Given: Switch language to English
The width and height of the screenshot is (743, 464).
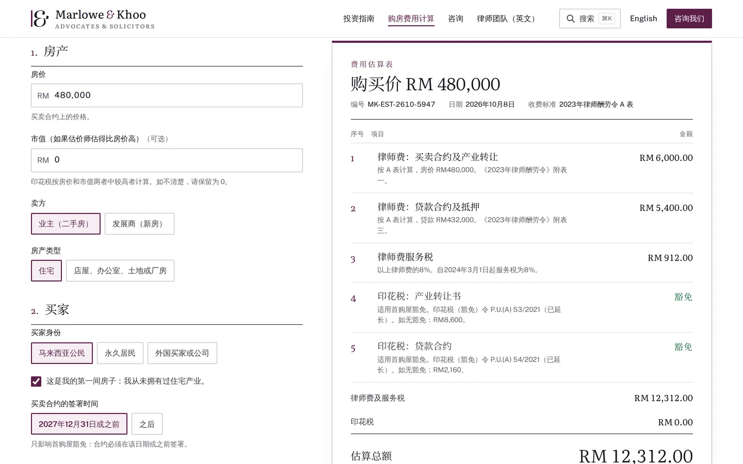Looking at the screenshot, I should pos(643,19).
